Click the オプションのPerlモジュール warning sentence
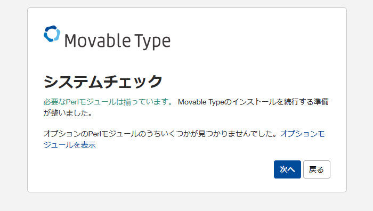Viewport: 373px width, 211px height. 160,134
